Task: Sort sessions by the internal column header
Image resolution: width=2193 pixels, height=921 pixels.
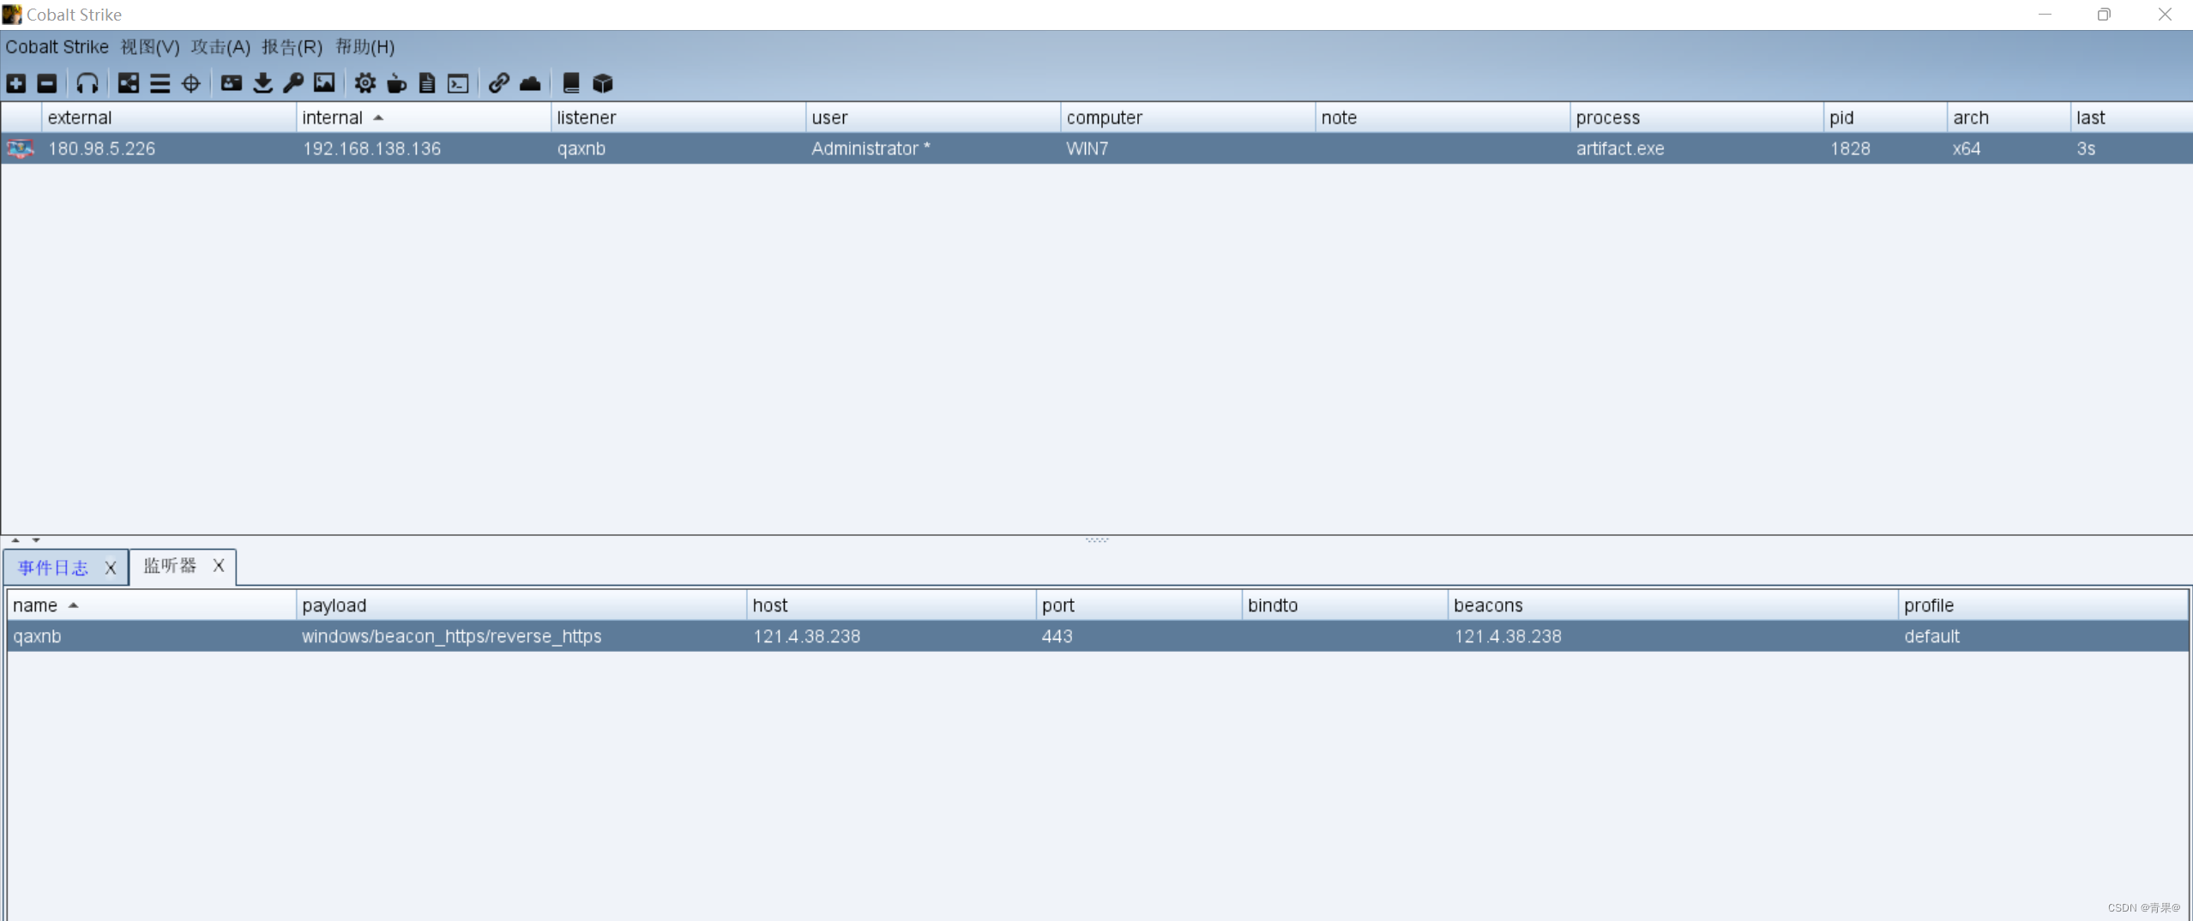Action: 424,117
